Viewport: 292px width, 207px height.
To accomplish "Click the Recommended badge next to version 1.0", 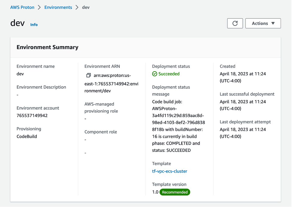I will [x=175, y=192].
